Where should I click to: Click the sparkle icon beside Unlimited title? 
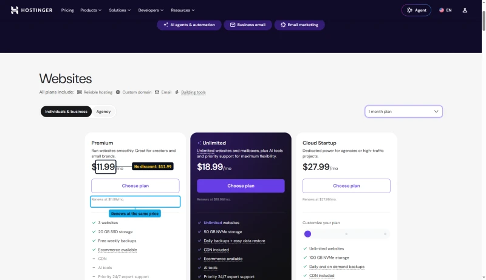(199, 143)
